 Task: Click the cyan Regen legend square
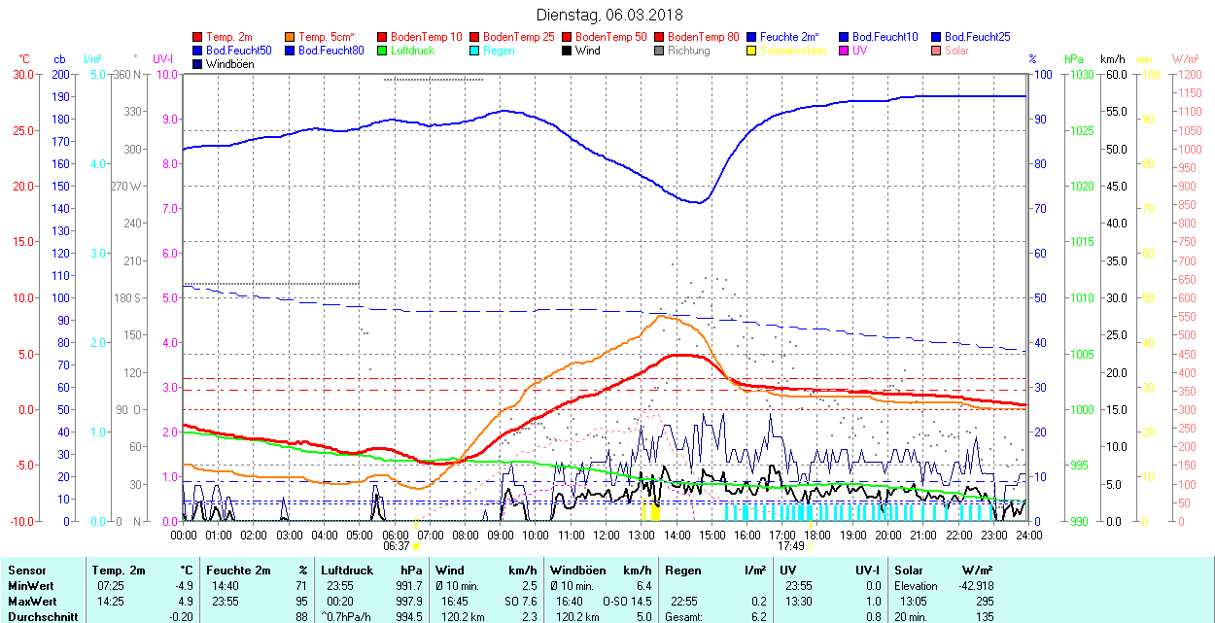(x=474, y=51)
